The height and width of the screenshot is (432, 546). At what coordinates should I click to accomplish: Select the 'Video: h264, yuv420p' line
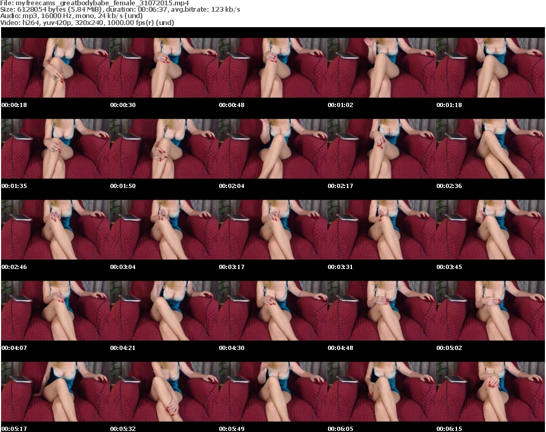pos(87,22)
